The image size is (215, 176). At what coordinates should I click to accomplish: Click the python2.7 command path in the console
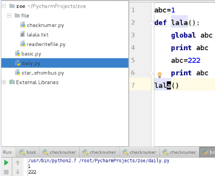52,161
